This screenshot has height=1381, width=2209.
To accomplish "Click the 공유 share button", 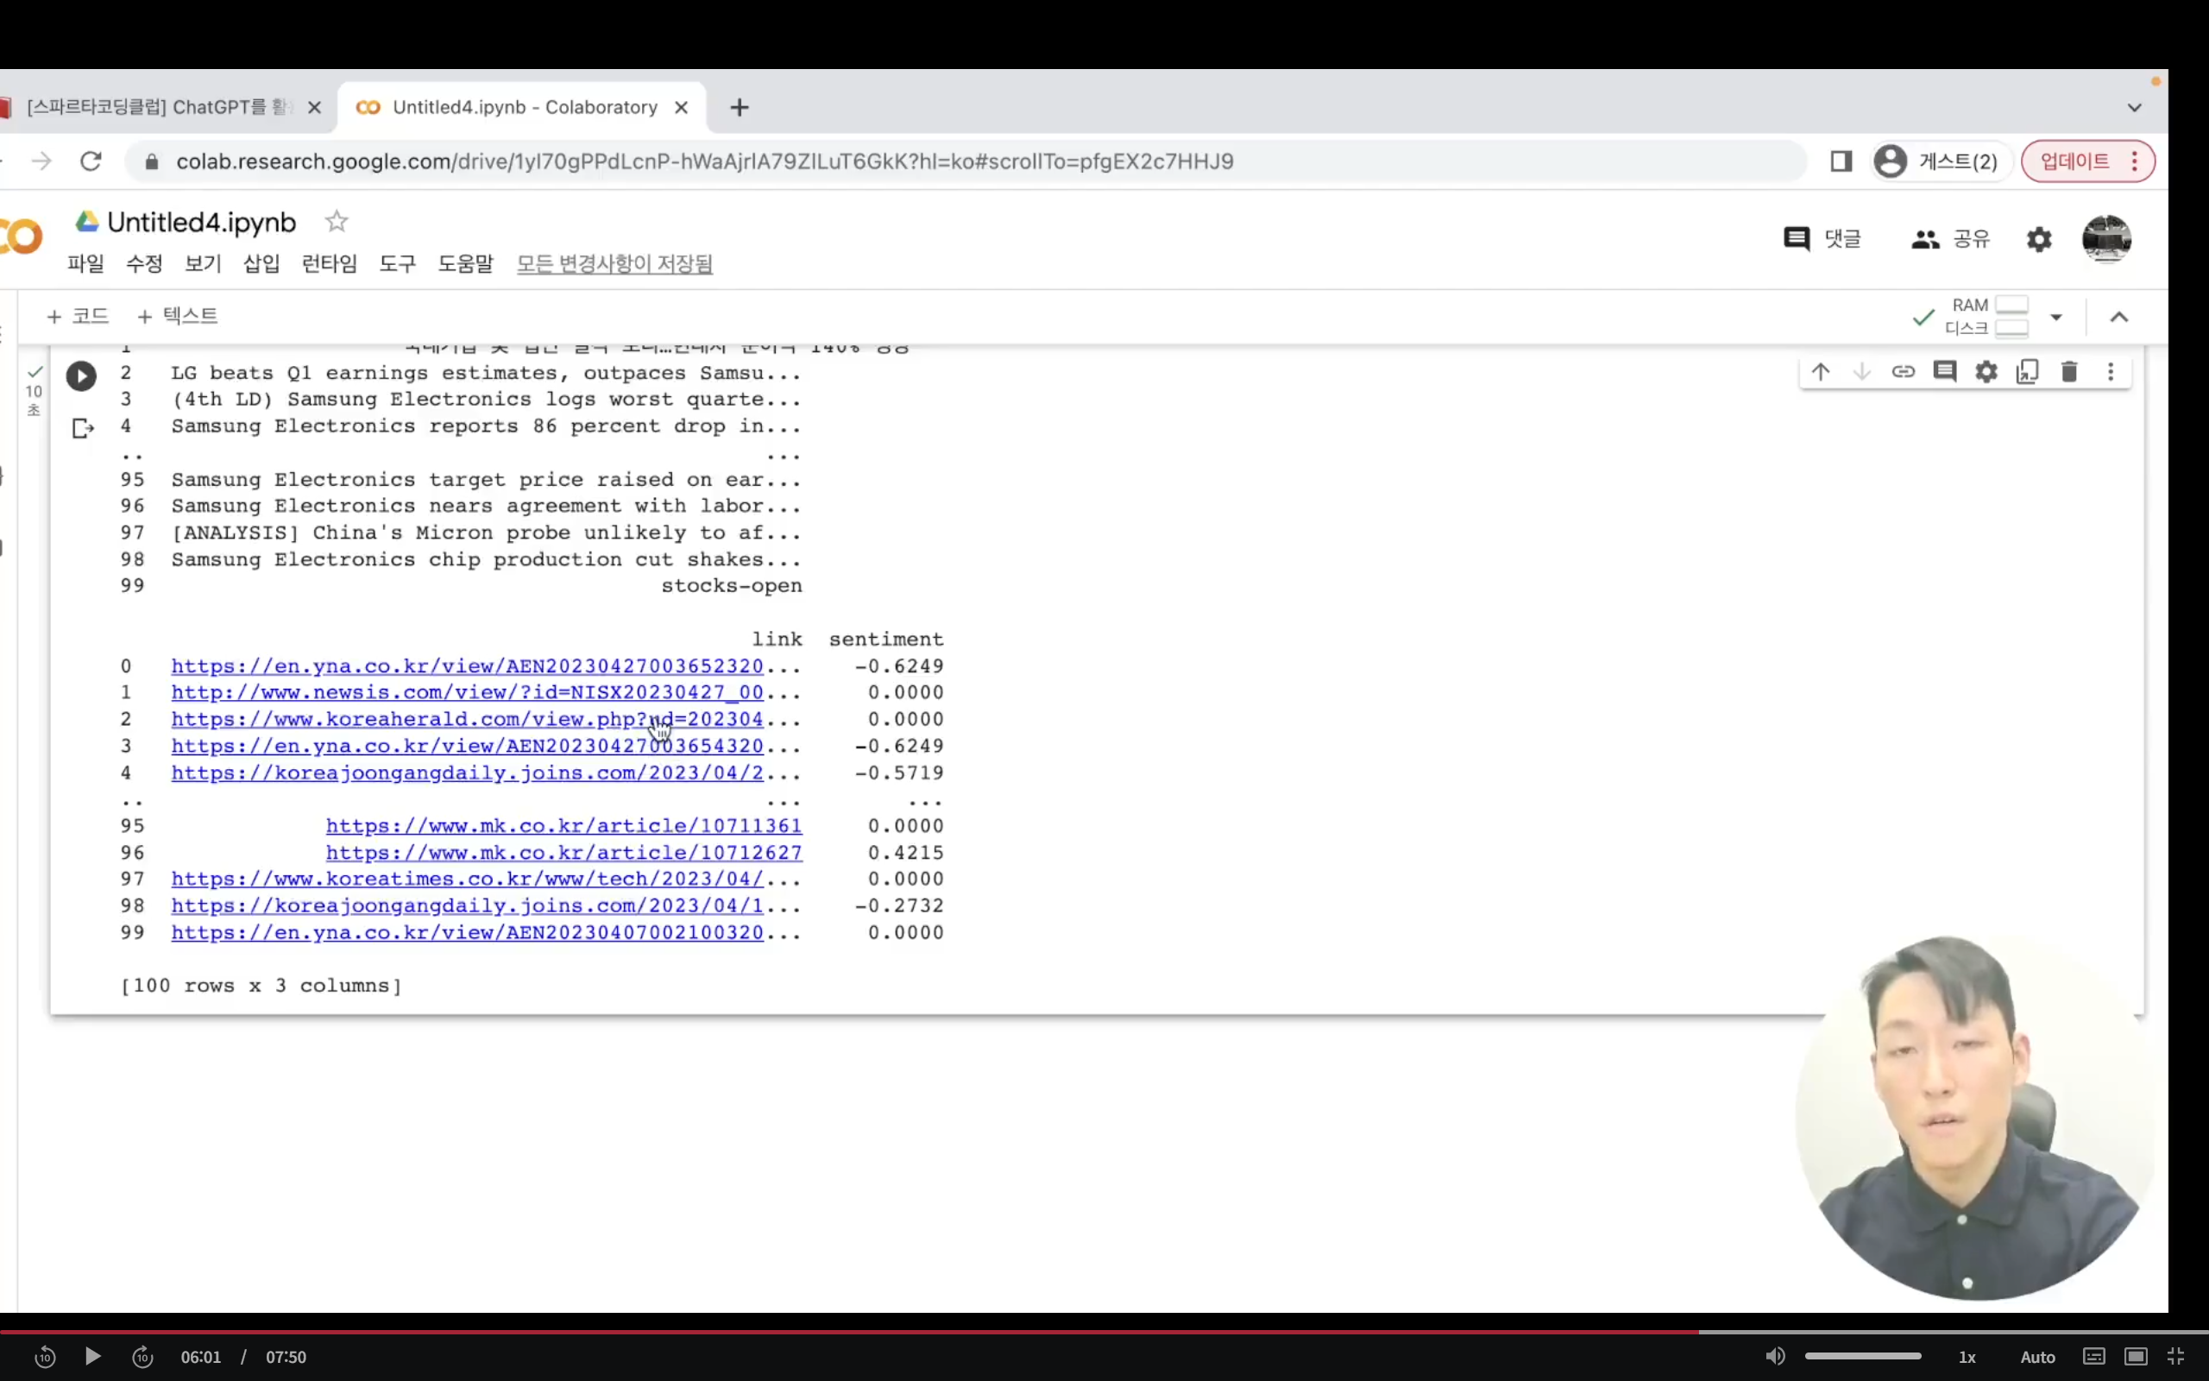I will pos(1951,239).
